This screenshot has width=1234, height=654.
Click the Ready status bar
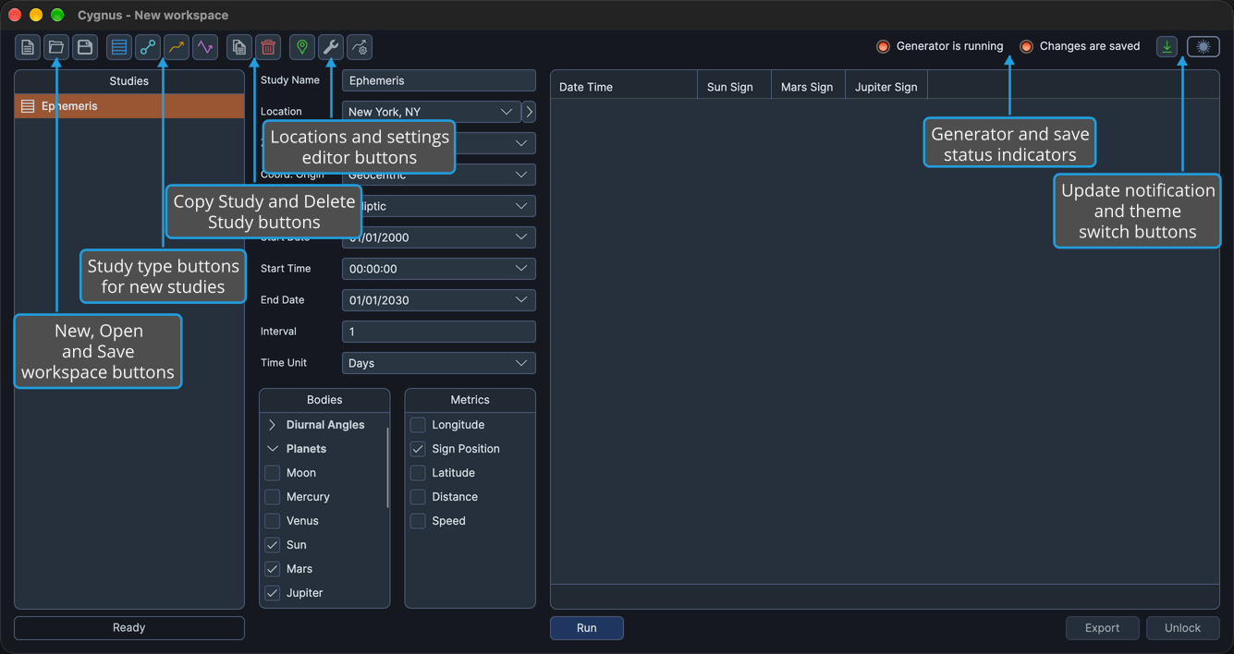pyautogui.click(x=129, y=628)
